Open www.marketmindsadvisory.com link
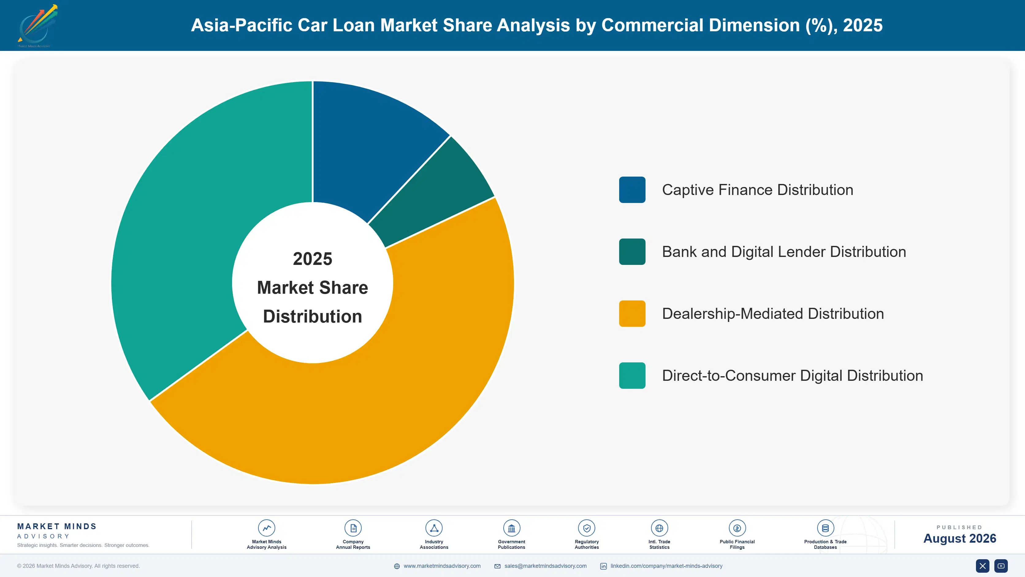 (x=442, y=566)
